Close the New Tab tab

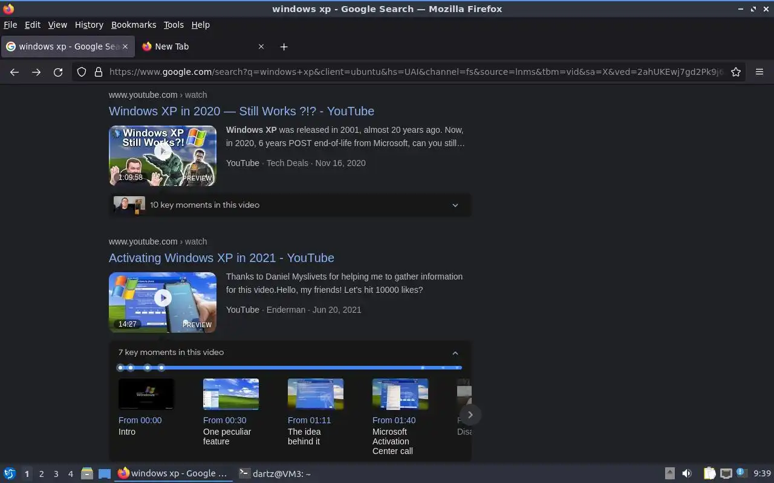tap(261, 46)
